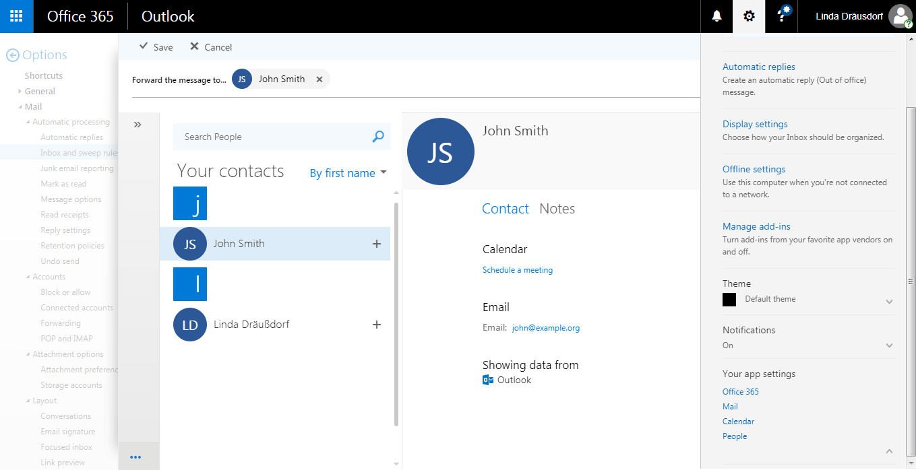Screen dimensions: 916x470
Task: Add John Smith via the plus icon
Action: [376, 244]
